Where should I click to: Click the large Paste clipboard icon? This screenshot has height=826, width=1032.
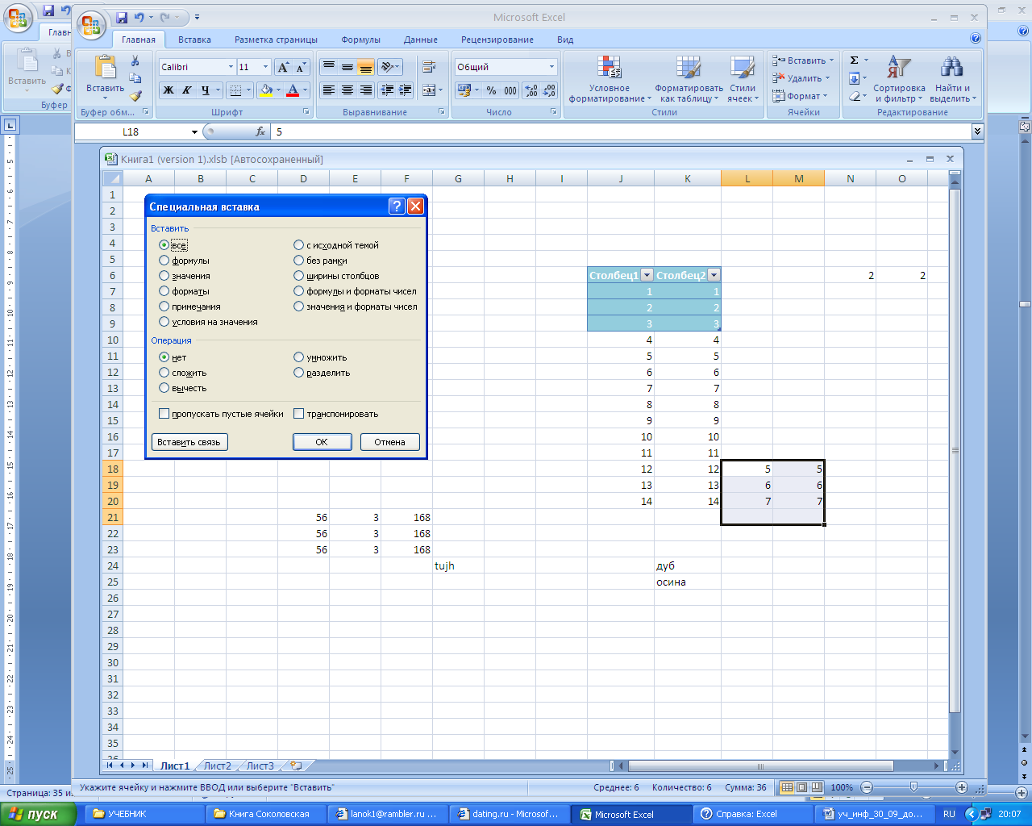[x=106, y=67]
